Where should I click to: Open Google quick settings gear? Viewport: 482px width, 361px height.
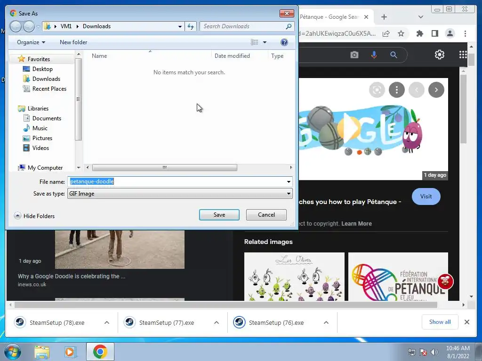440,55
